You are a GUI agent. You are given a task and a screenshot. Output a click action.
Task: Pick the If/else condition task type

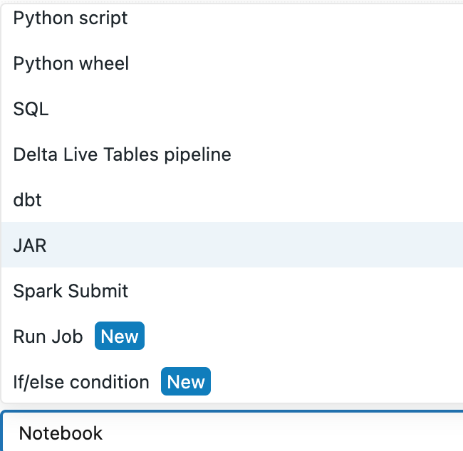(x=232, y=381)
